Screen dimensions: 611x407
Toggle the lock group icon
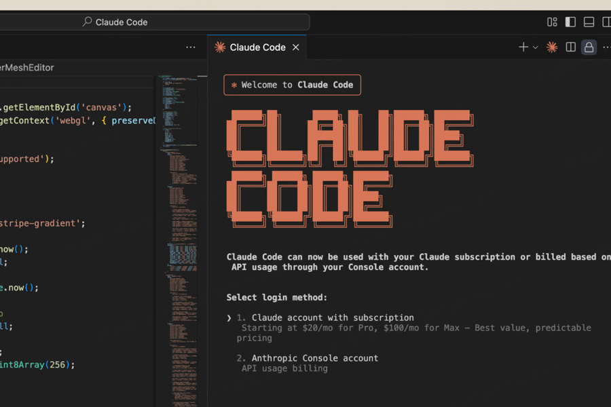(589, 47)
